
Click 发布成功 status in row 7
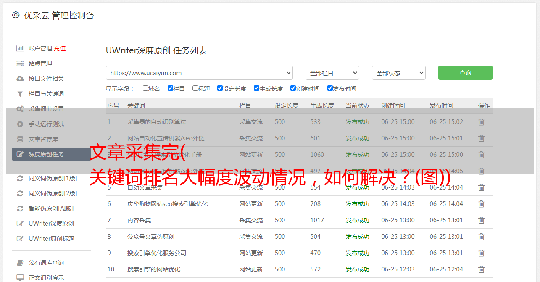point(358,220)
